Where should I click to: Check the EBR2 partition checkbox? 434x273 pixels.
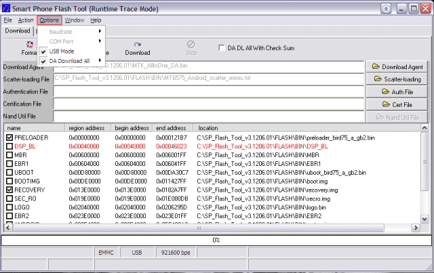tap(9, 215)
